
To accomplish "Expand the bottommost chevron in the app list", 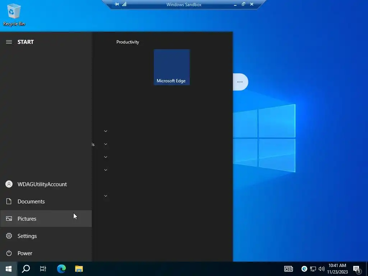I will 106,196.
